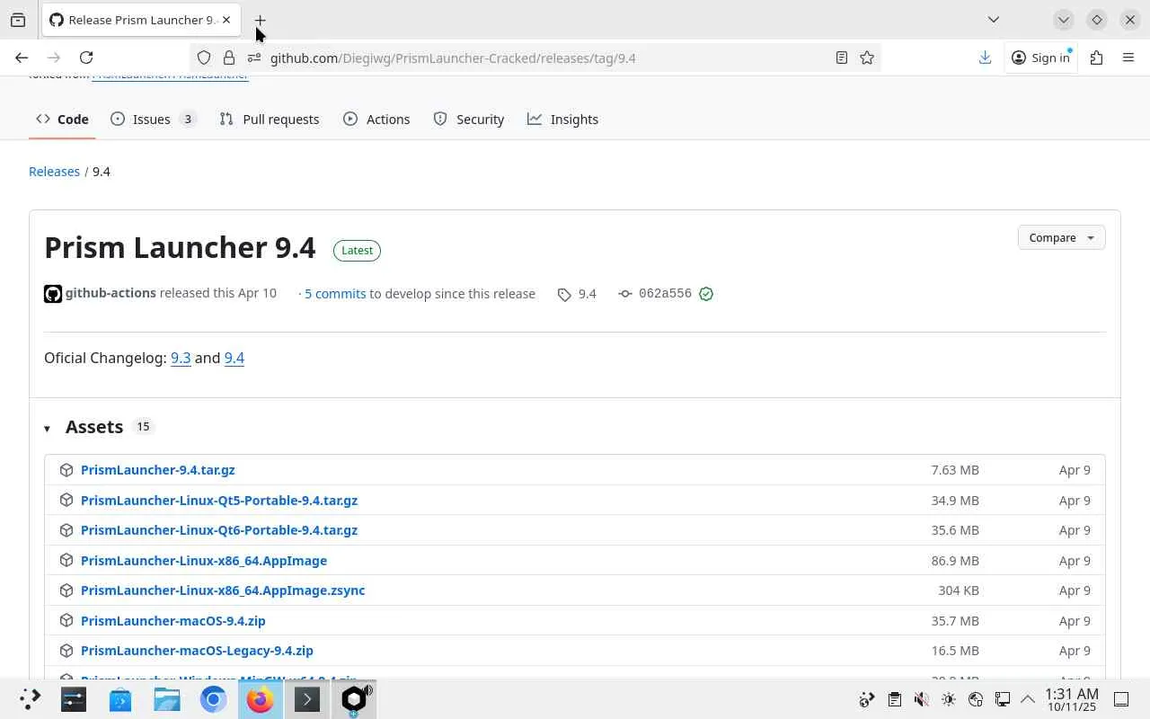This screenshot has height=719, width=1150.
Task: Reload the current GitHub page
Action: (x=86, y=58)
